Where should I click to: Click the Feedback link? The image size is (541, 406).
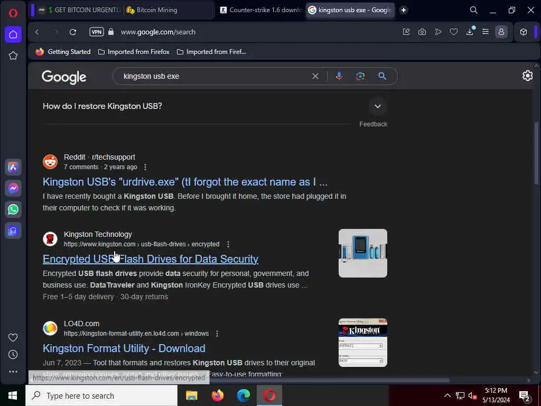pos(374,124)
